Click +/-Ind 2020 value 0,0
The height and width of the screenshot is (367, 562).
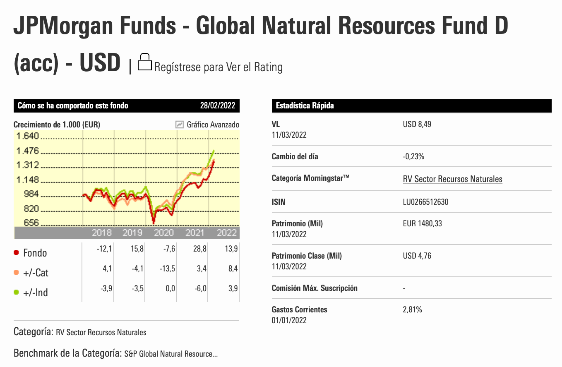point(170,288)
